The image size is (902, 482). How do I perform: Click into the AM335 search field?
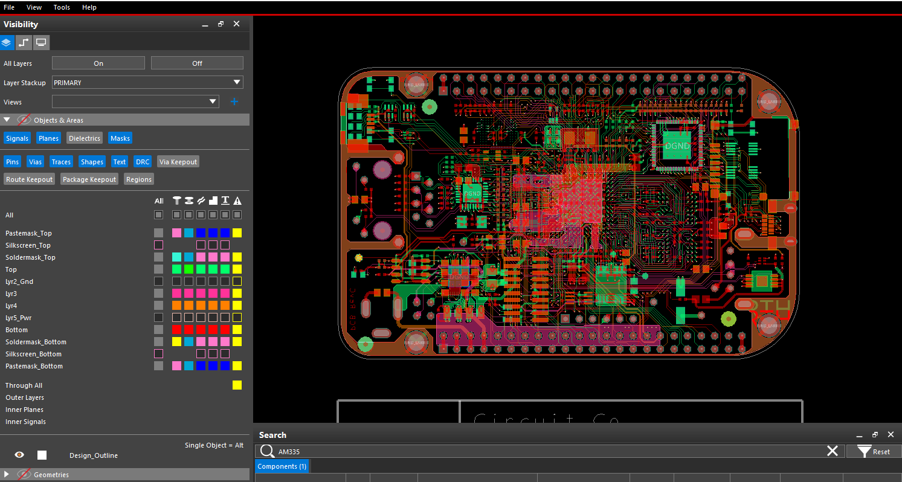[550, 451]
